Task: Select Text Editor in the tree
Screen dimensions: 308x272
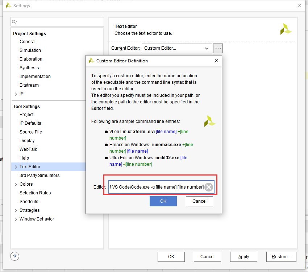Action: 30,167
